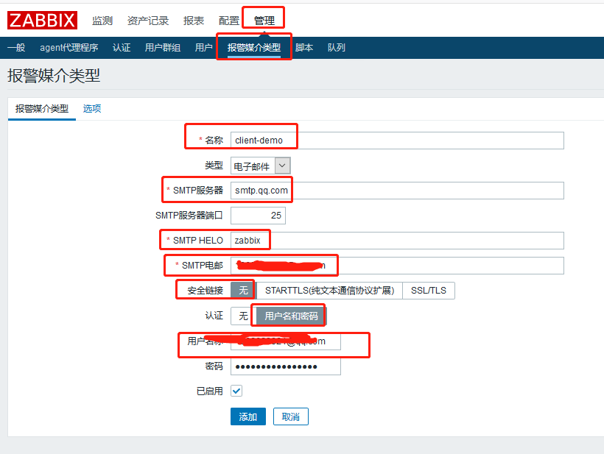Click the SMTP电邮 input field
Viewport: 604px width, 454px height.
pyautogui.click(x=397, y=266)
